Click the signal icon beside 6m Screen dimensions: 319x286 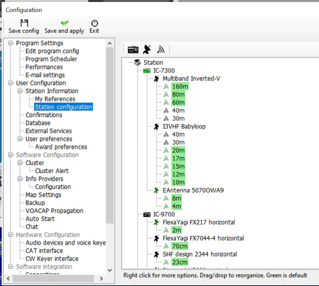click(x=166, y=198)
